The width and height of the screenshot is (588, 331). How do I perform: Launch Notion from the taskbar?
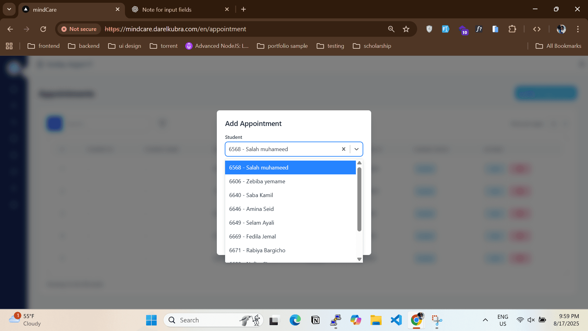tap(315, 320)
